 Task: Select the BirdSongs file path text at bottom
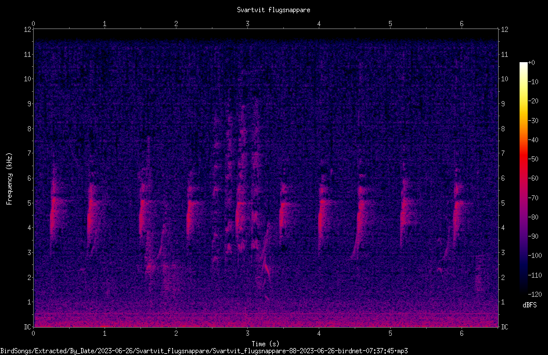tap(204, 351)
